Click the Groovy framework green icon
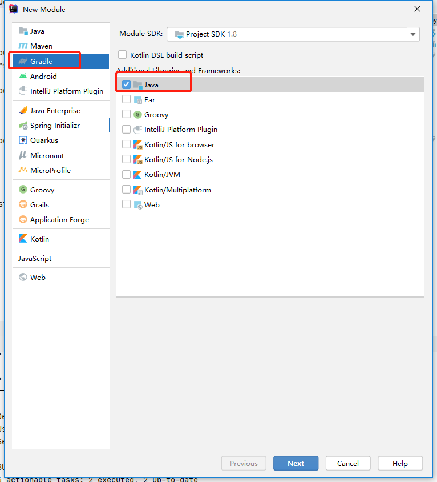The height and width of the screenshot is (482, 437). (137, 115)
